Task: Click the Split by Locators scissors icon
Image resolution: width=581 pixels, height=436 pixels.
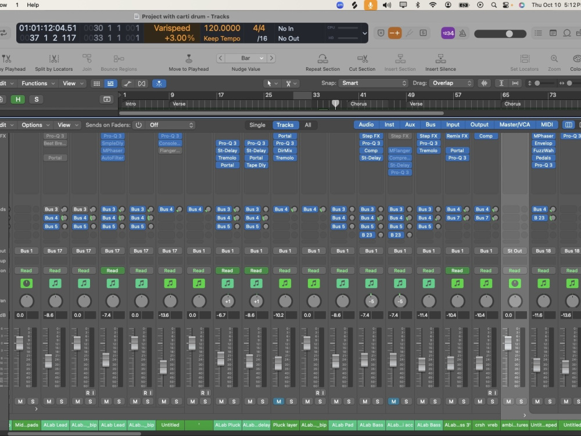Action: click(x=53, y=59)
